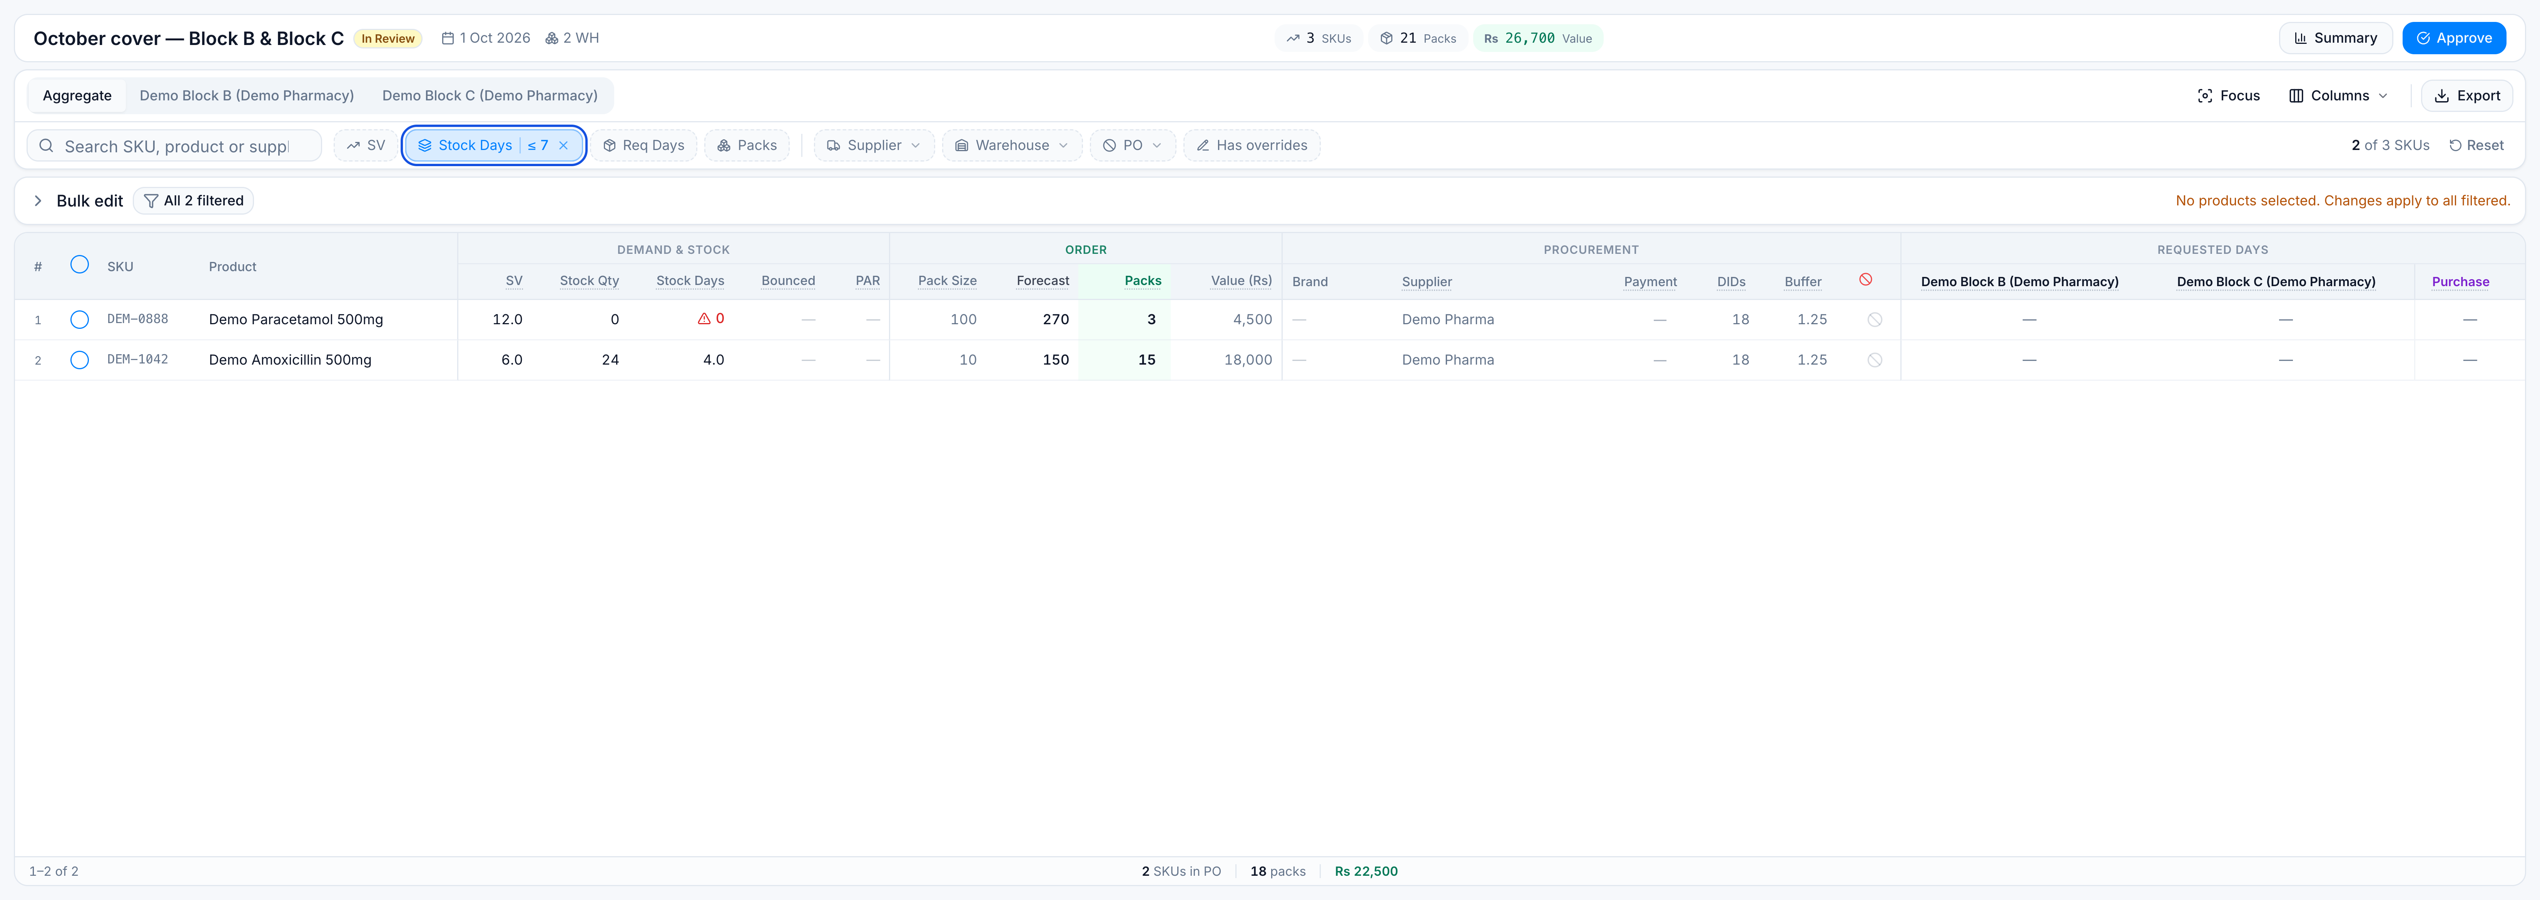
Task: Click the Search SKU, product or supplier field
Action: pyautogui.click(x=174, y=146)
